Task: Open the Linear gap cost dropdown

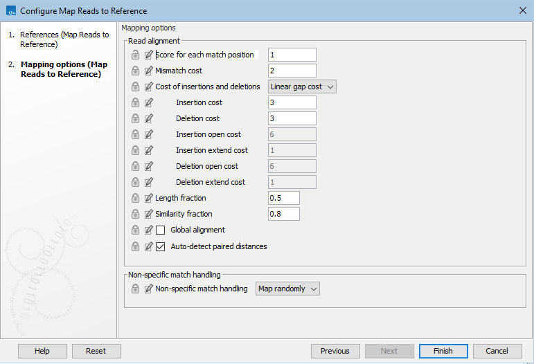Action: 302,87
